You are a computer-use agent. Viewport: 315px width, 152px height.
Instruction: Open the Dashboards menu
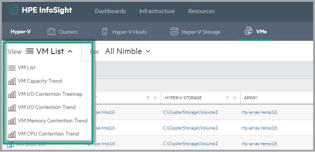[x=110, y=11]
